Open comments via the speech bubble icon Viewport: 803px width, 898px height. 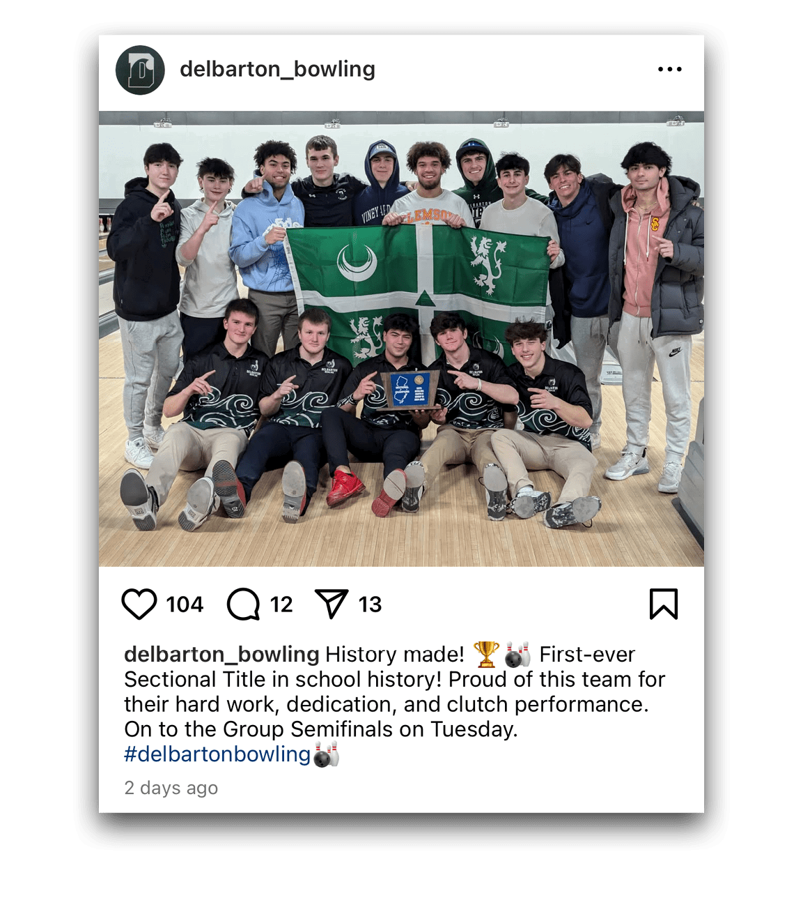coord(243,604)
